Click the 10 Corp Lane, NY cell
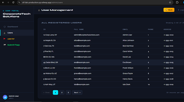184x102 pixels. coord(50,35)
